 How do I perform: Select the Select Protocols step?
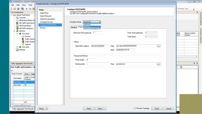coord(45,16)
